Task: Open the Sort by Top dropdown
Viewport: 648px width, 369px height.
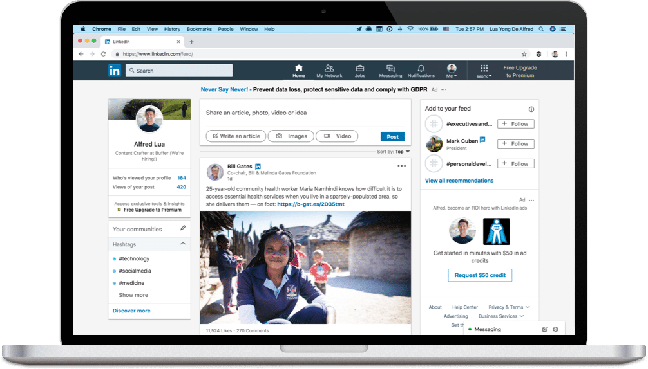Action: coord(402,152)
